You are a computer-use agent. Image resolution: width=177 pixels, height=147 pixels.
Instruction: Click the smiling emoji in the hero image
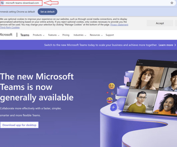[112, 86]
